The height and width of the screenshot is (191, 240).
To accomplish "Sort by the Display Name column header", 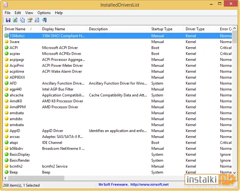I will (63, 29).
